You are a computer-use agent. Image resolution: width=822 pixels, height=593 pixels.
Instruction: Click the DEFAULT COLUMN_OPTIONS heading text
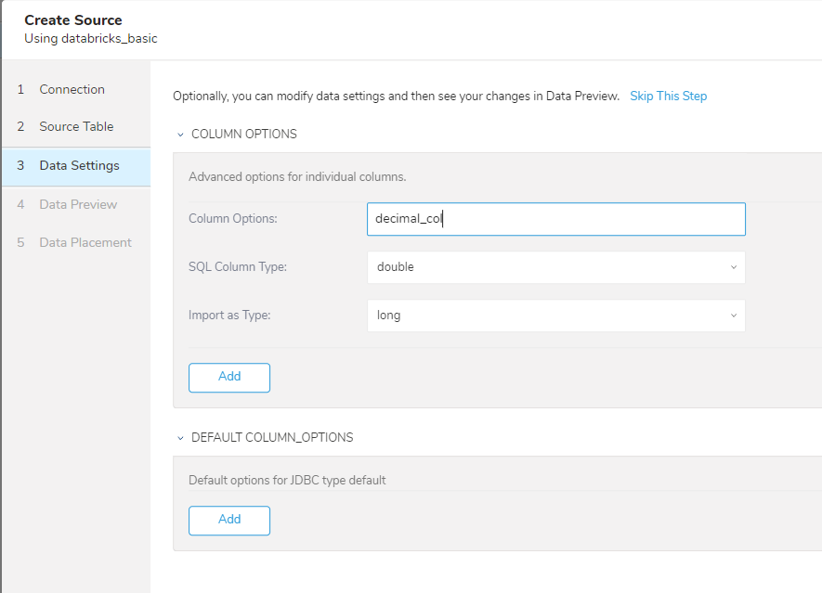[x=272, y=438]
